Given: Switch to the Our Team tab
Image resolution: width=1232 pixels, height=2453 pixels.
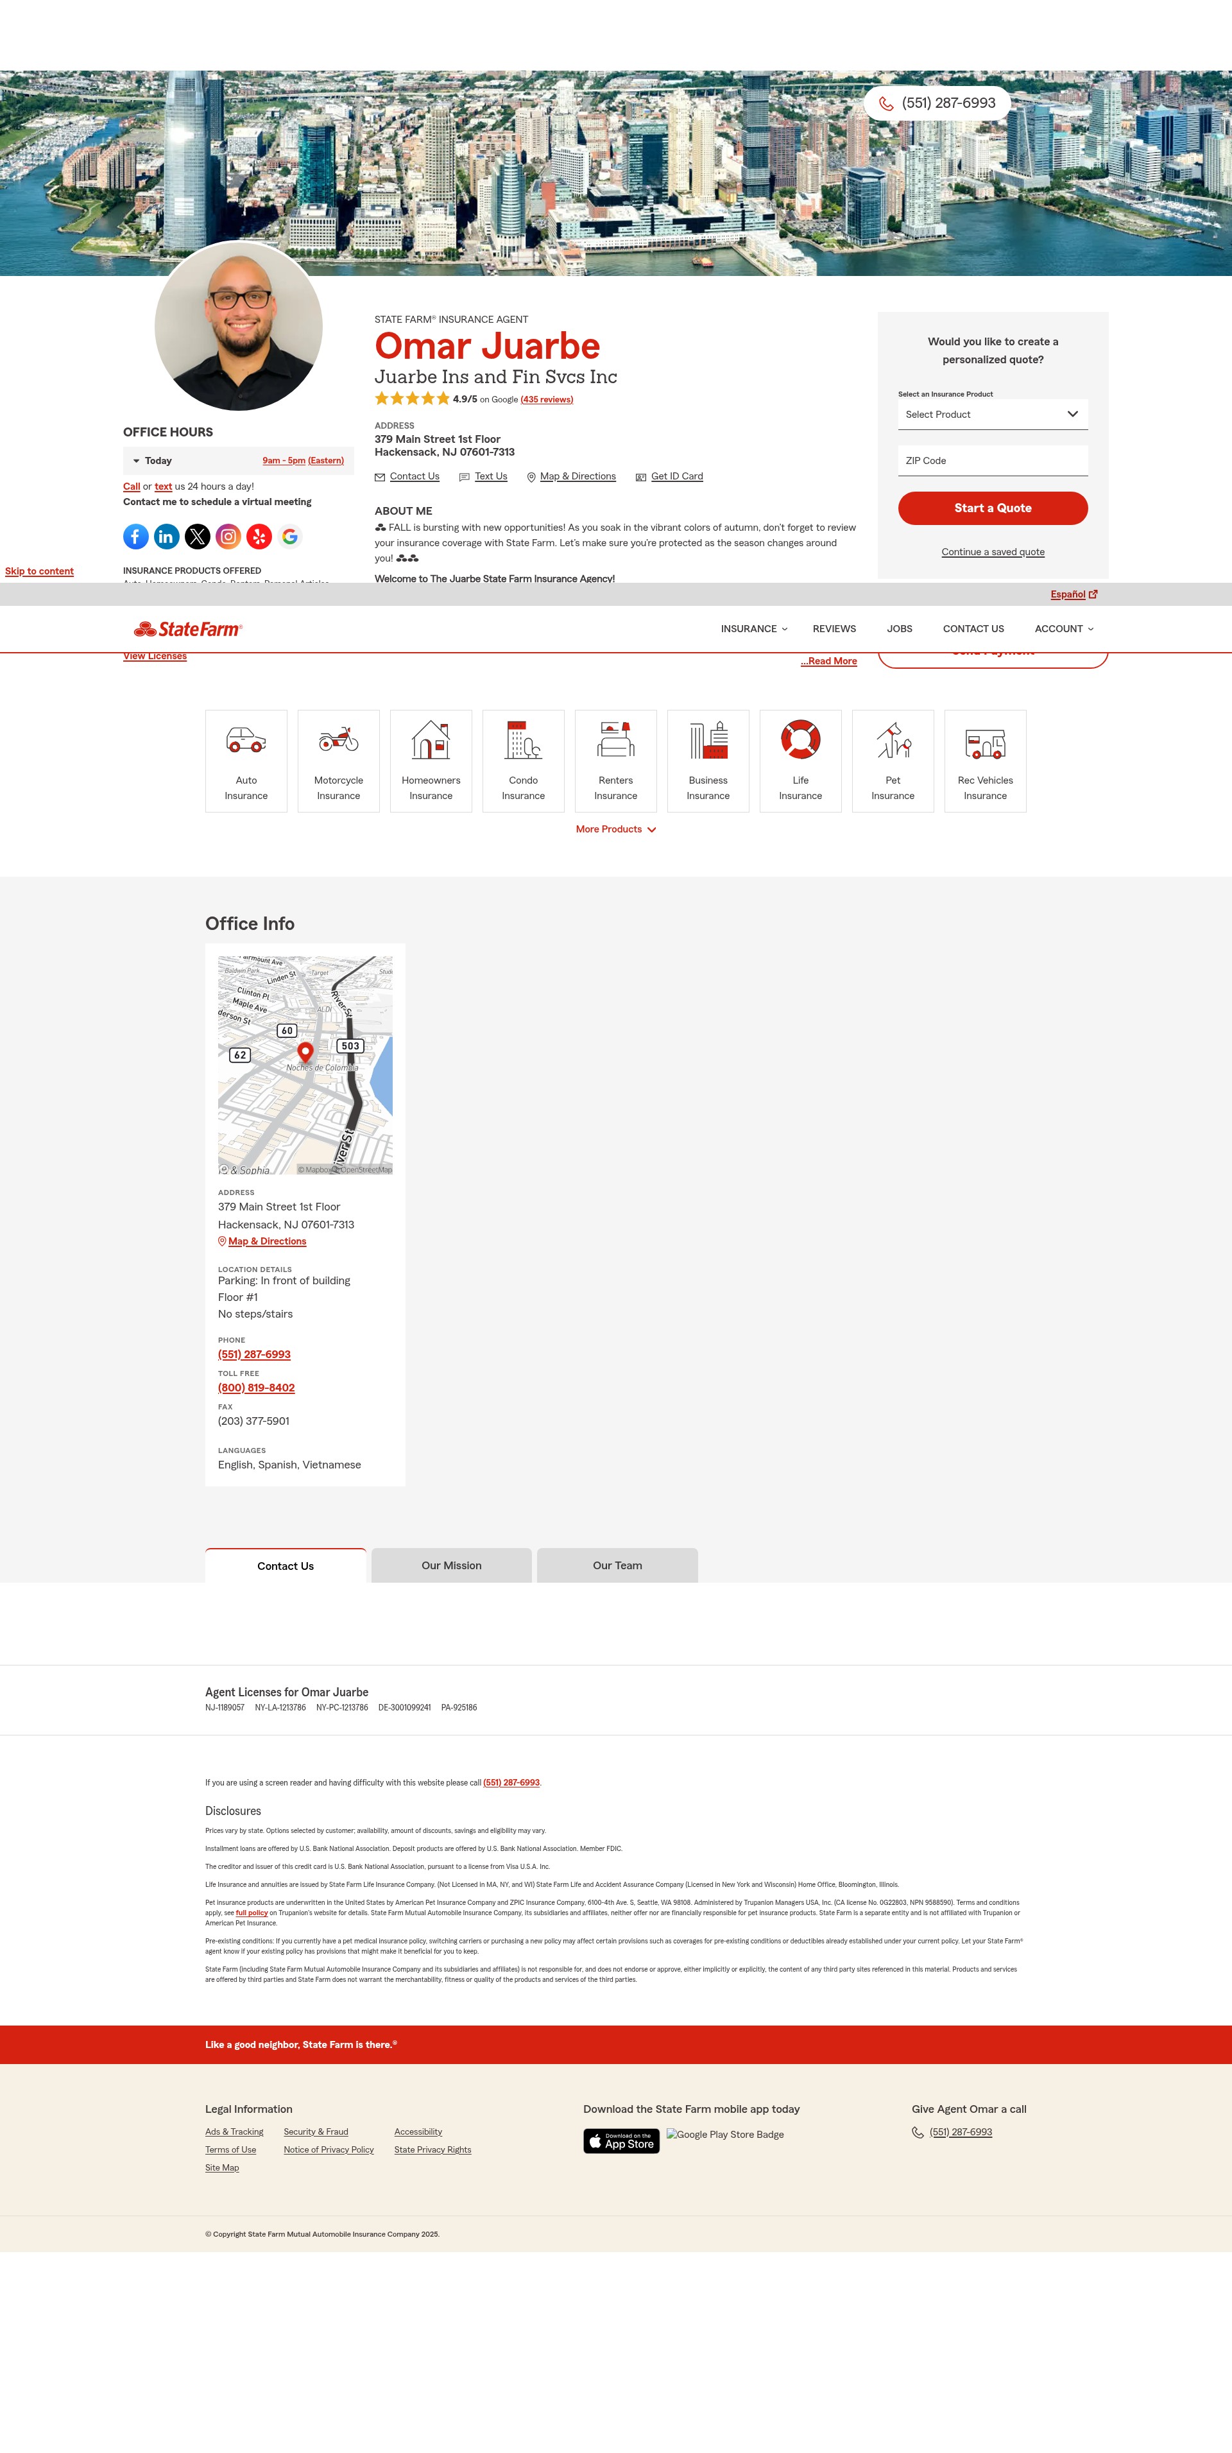Looking at the screenshot, I should pos(617,1565).
